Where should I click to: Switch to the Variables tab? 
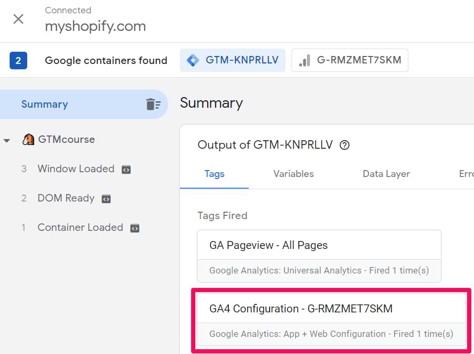pyautogui.click(x=293, y=174)
